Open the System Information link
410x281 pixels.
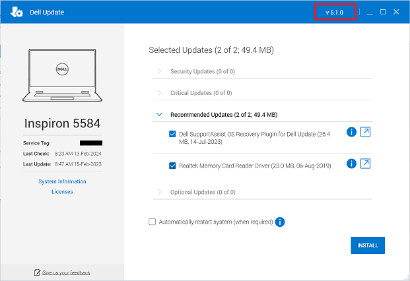click(62, 181)
